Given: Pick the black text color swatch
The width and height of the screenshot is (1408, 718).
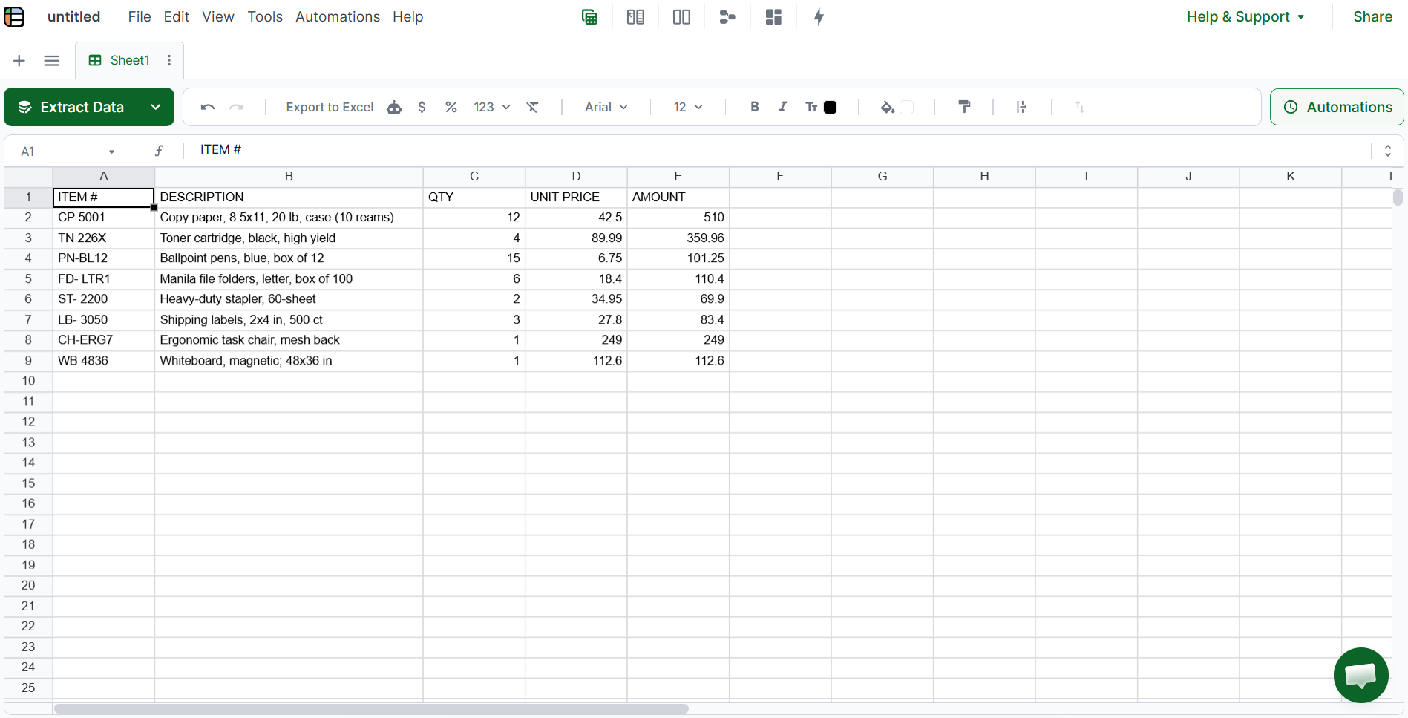Looking at the screenshot, I should (x=831, y=107).
